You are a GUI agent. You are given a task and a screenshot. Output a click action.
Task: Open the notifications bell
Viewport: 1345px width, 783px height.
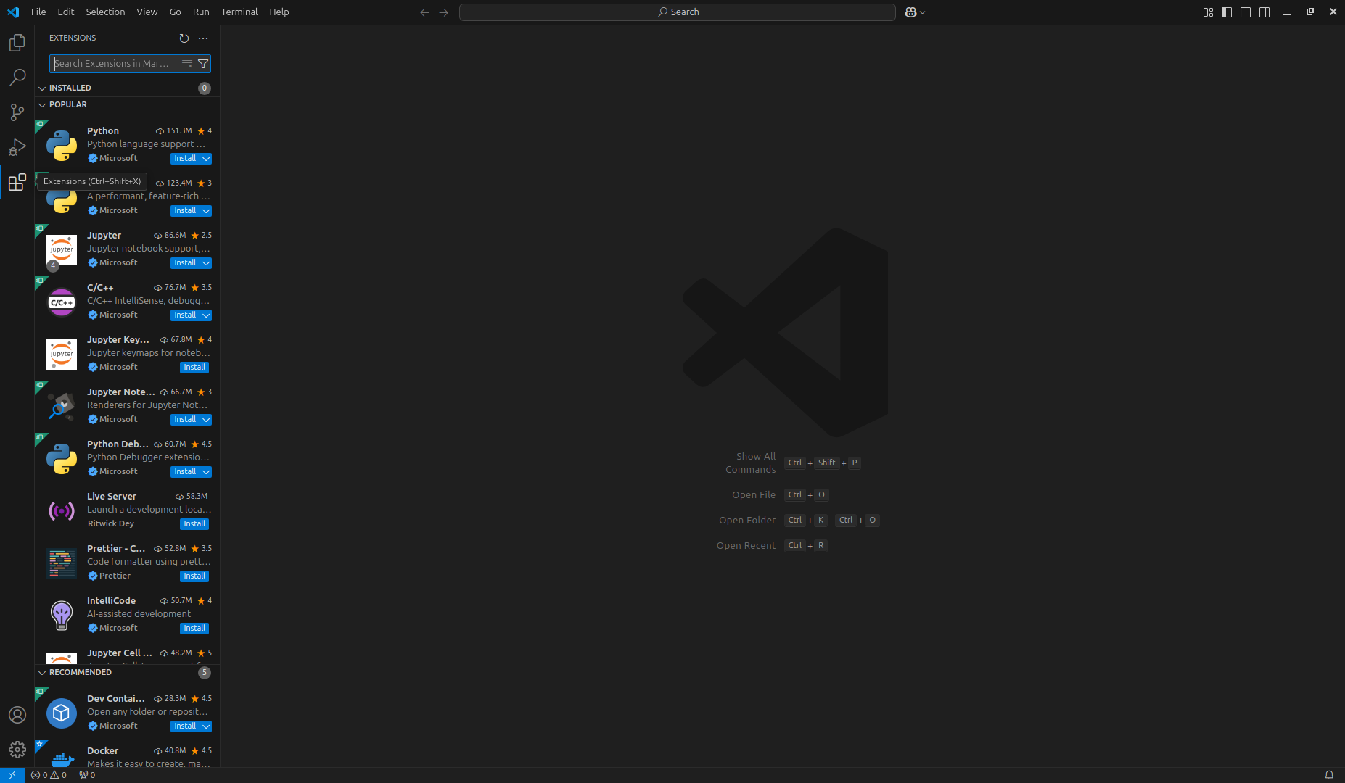(1329, 775)
